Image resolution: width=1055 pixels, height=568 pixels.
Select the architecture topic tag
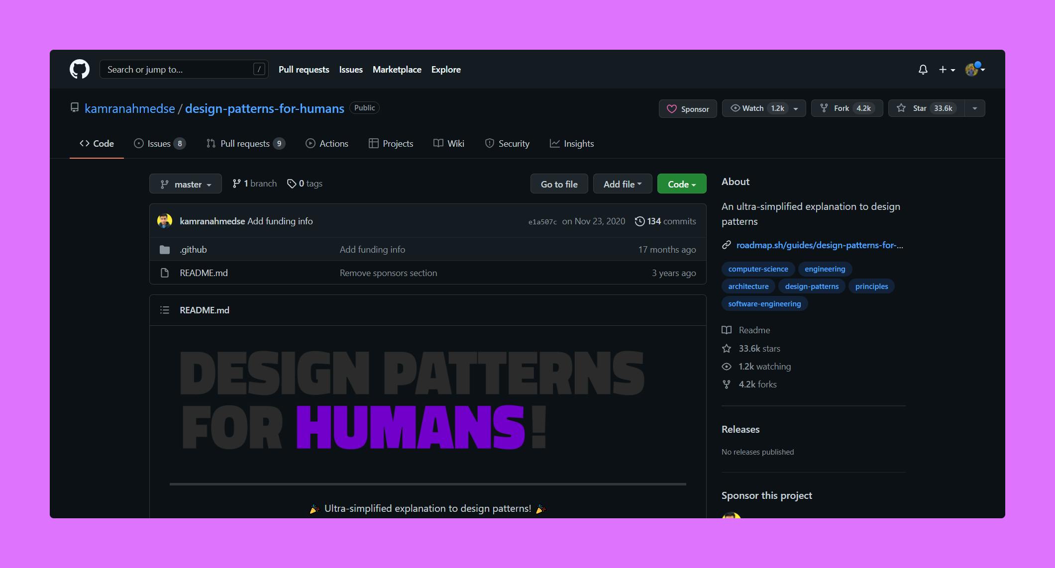click(748, 286)
